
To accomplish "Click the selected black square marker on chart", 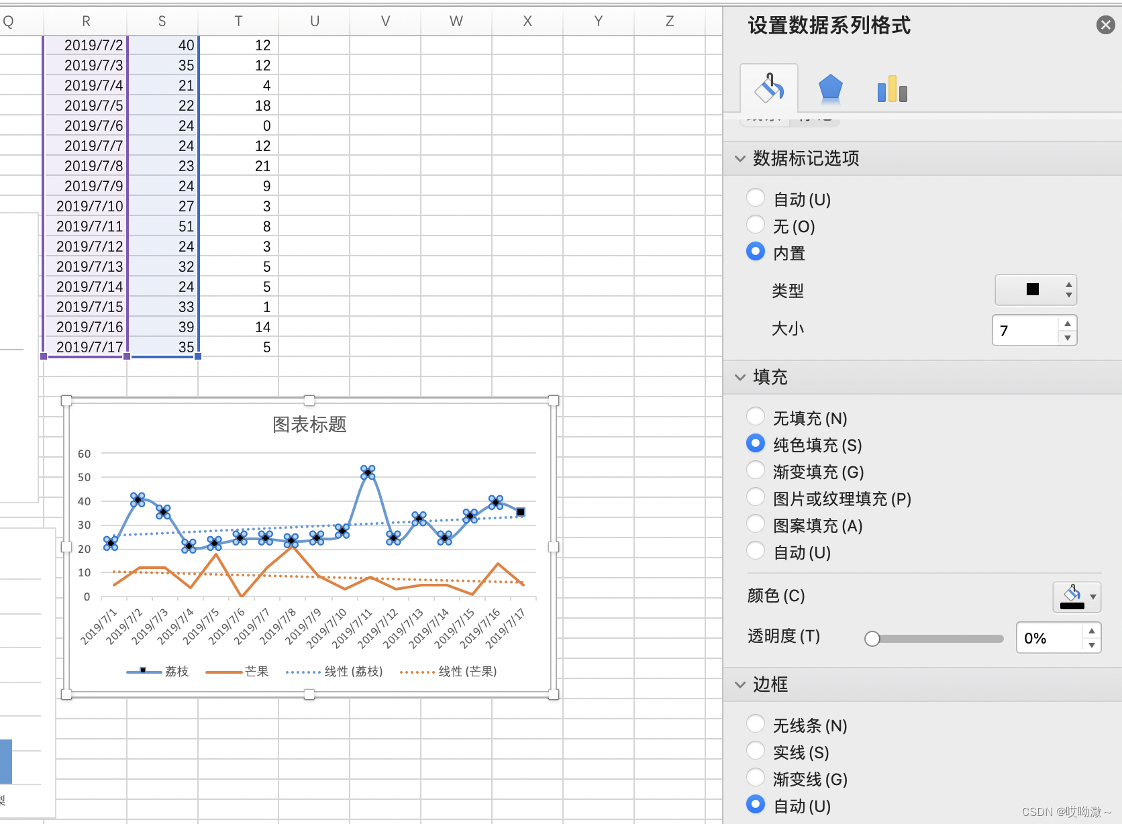I will pos(521,512).
